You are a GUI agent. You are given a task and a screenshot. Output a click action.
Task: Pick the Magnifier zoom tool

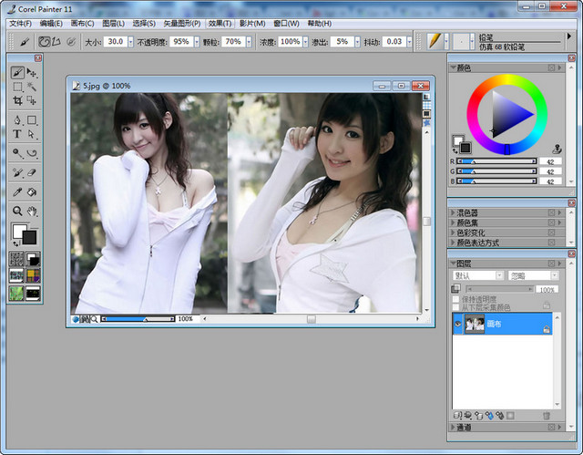click(x=17, y=211)
